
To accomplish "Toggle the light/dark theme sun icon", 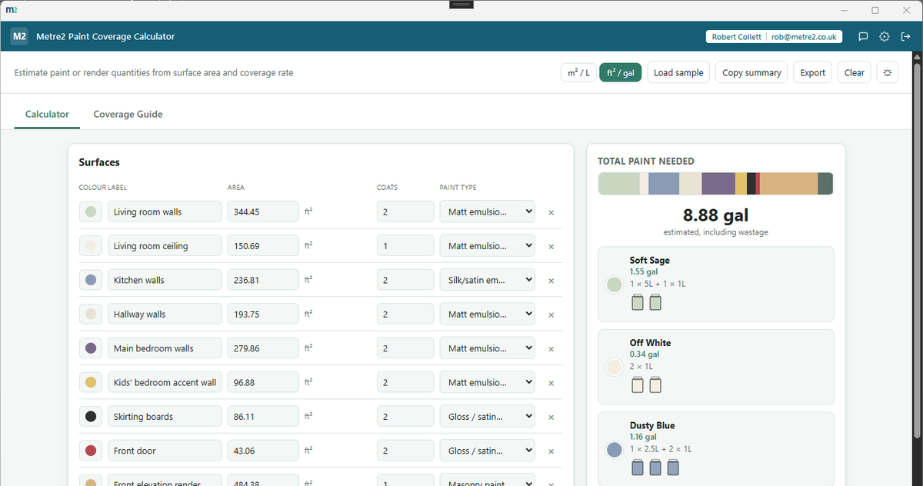I will [887, 73].
